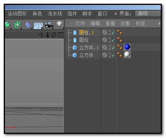Click the cube icon of 立方体.1

[x=75, y=48]
